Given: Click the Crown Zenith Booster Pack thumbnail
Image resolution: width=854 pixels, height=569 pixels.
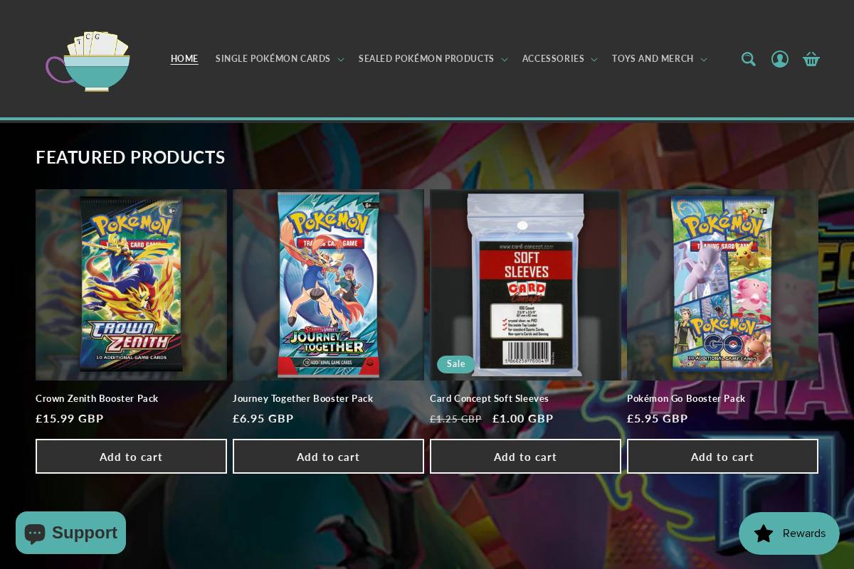Looking at the screenshot, I should [131, 284].
